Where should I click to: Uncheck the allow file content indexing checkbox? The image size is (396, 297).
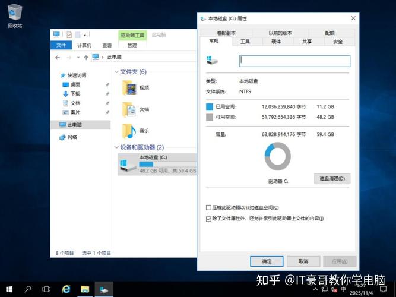point(208,219)
